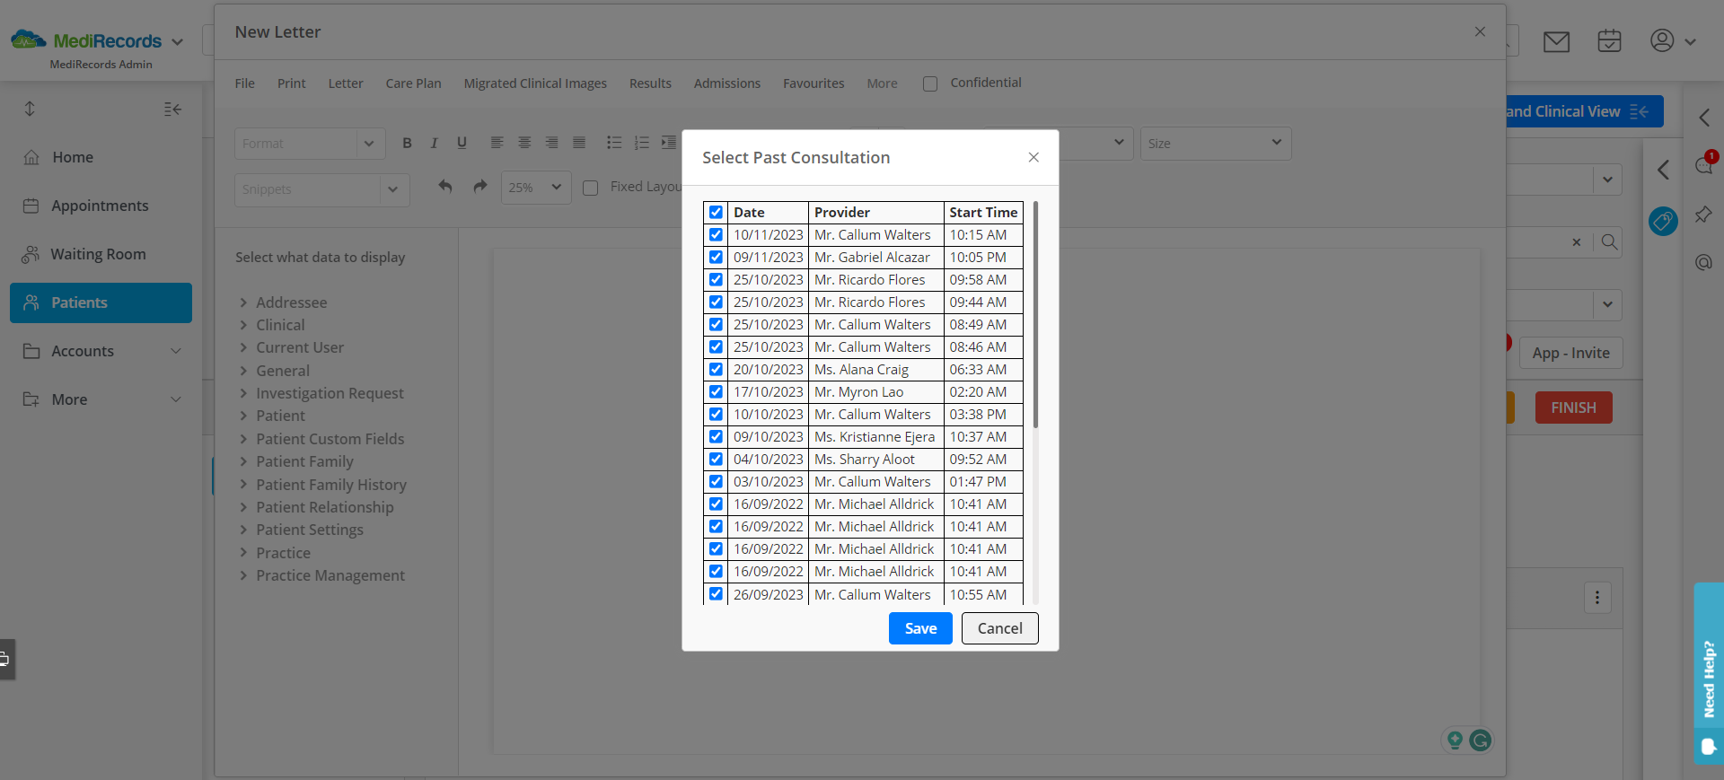The image size is (1724, 780).
Task: Undo the last edit
Action: click(445, 187)
